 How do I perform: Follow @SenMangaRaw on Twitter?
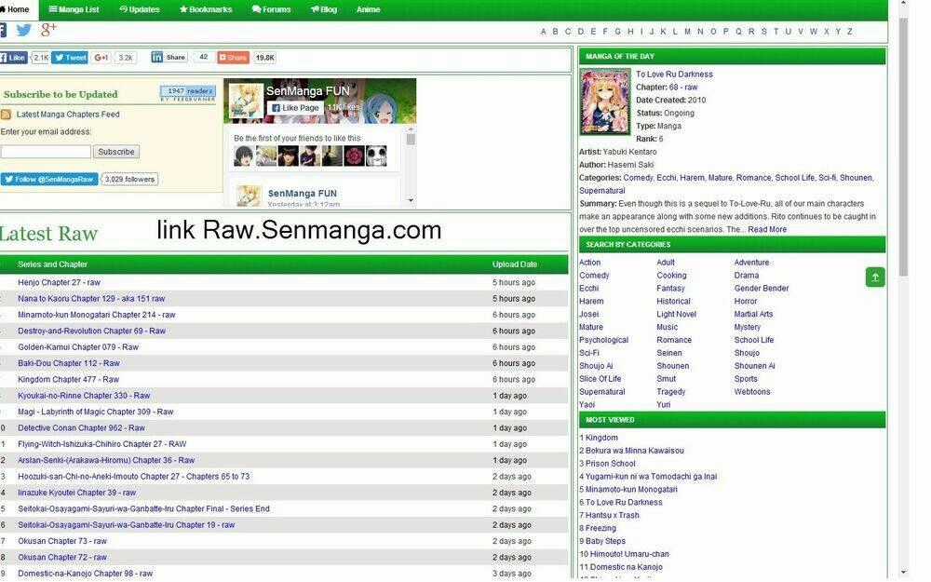pyautogui.click(x=48, y=179)
